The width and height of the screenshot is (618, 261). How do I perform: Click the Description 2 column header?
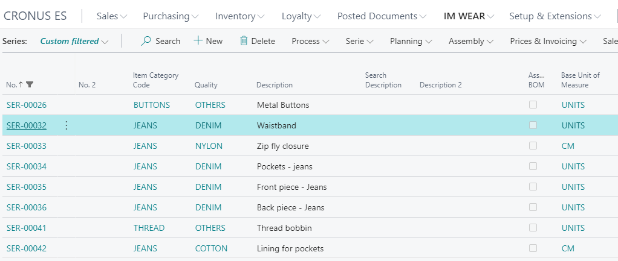point(441,85)
